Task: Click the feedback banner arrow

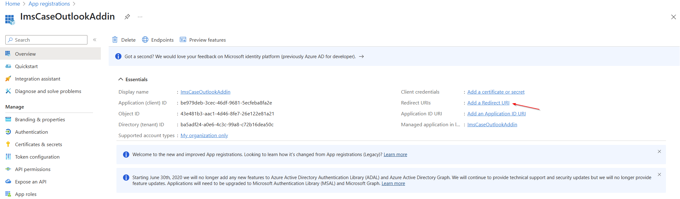Action: (x=362, y=56)
